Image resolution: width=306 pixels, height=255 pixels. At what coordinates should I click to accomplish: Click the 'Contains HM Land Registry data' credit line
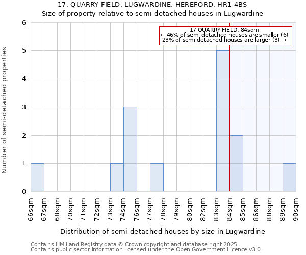(135, 244)
